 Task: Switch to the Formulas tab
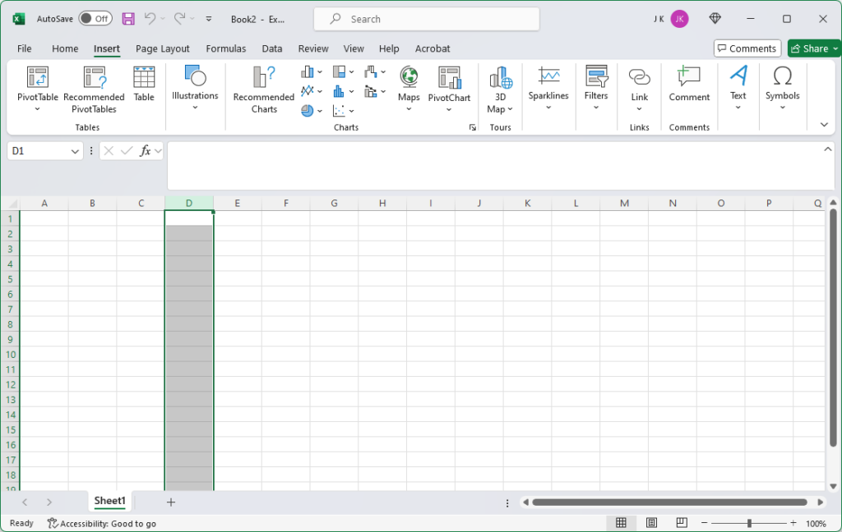(x=225, y=48)
